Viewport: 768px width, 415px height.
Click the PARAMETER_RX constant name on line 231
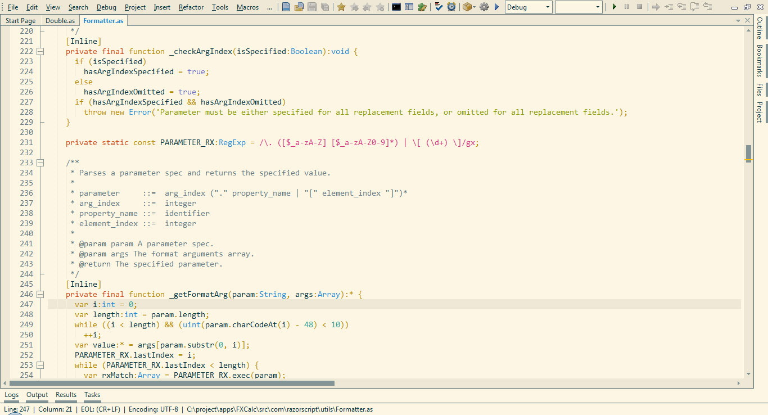(x=187, y=142)
